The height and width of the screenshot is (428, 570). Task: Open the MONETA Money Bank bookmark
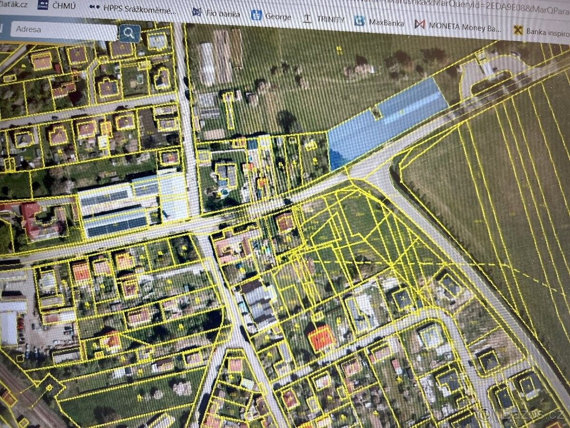pos(458,26)
